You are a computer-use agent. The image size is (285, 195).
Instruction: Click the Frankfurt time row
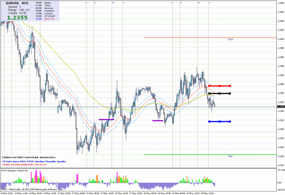[x=45, y=11]
